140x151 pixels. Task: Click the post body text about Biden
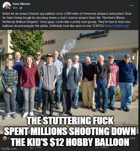pyautogui.click(x=67, y=20)
